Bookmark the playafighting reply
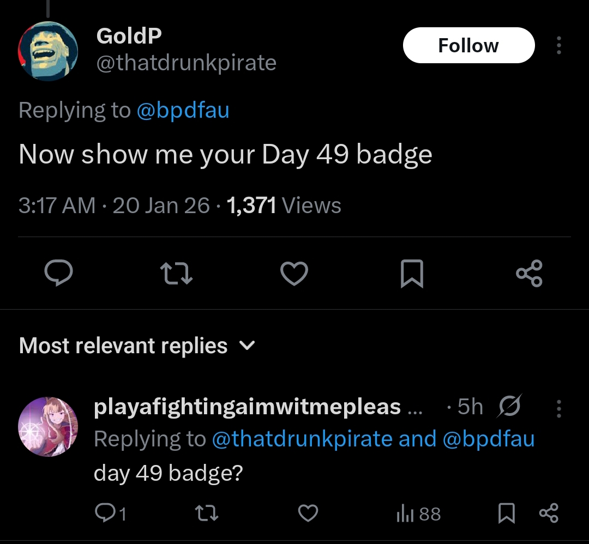589x544 pixels. [x=506, y=513]
